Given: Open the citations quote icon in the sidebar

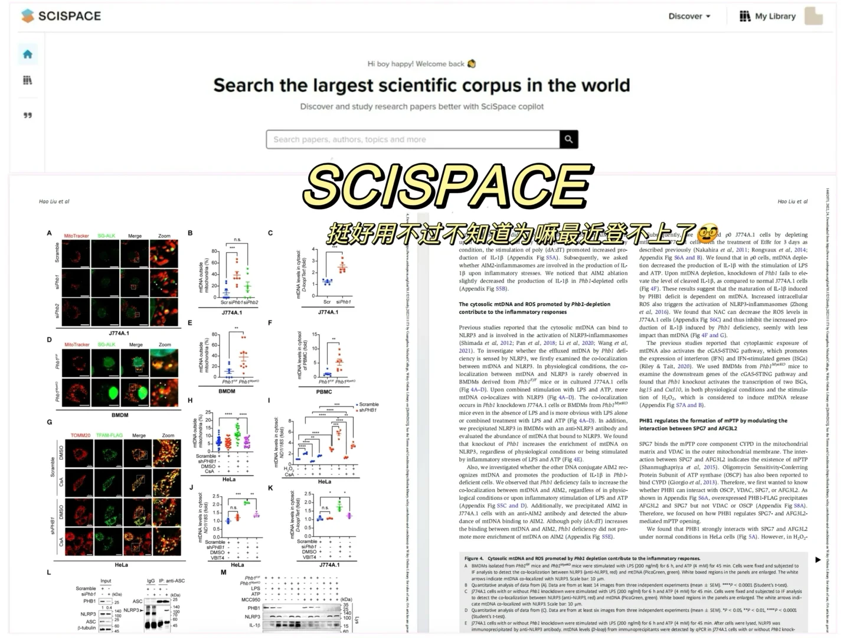Looking at the screenshot, I should (x=28, y=115).
